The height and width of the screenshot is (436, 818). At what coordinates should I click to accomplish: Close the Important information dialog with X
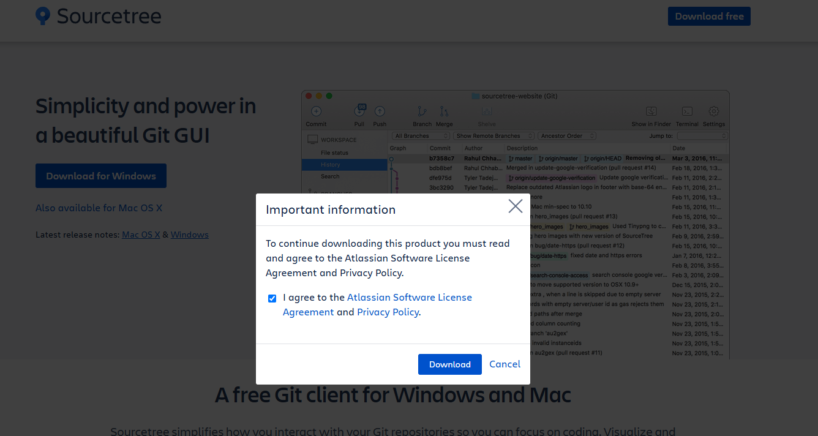pos(516,206)
